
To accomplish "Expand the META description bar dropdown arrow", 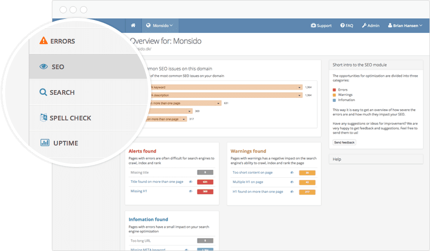I will coord(299,95).
